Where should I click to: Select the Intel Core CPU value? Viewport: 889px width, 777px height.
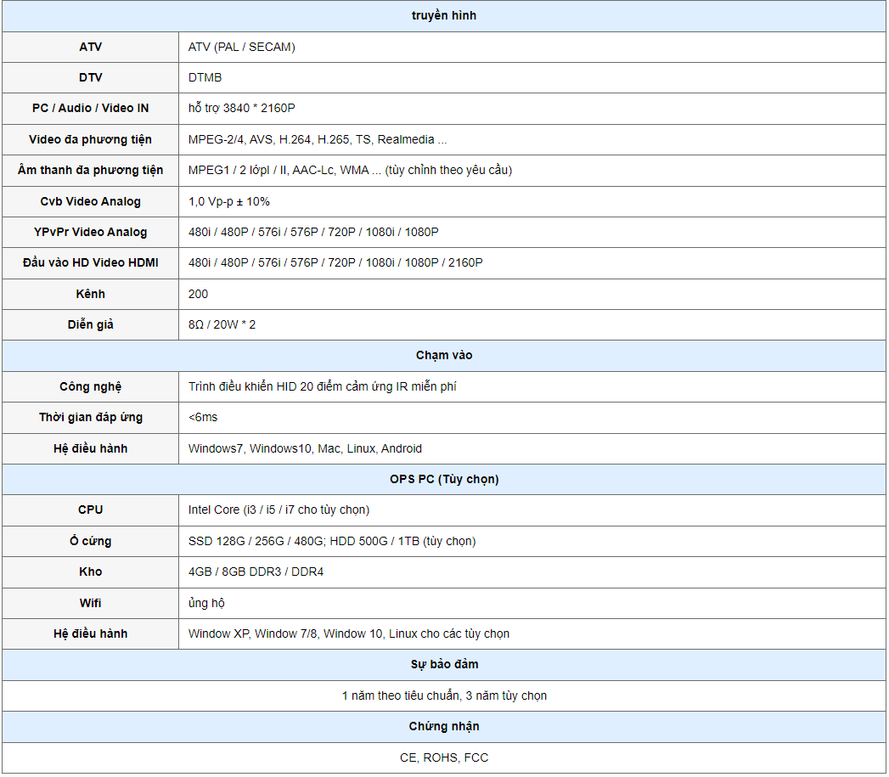pyautogui.click(x=279, y=510)
